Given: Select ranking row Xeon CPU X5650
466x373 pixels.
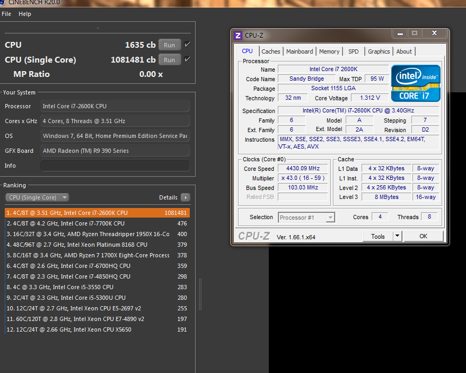Looking at the screenshot, I should [97, 329].
